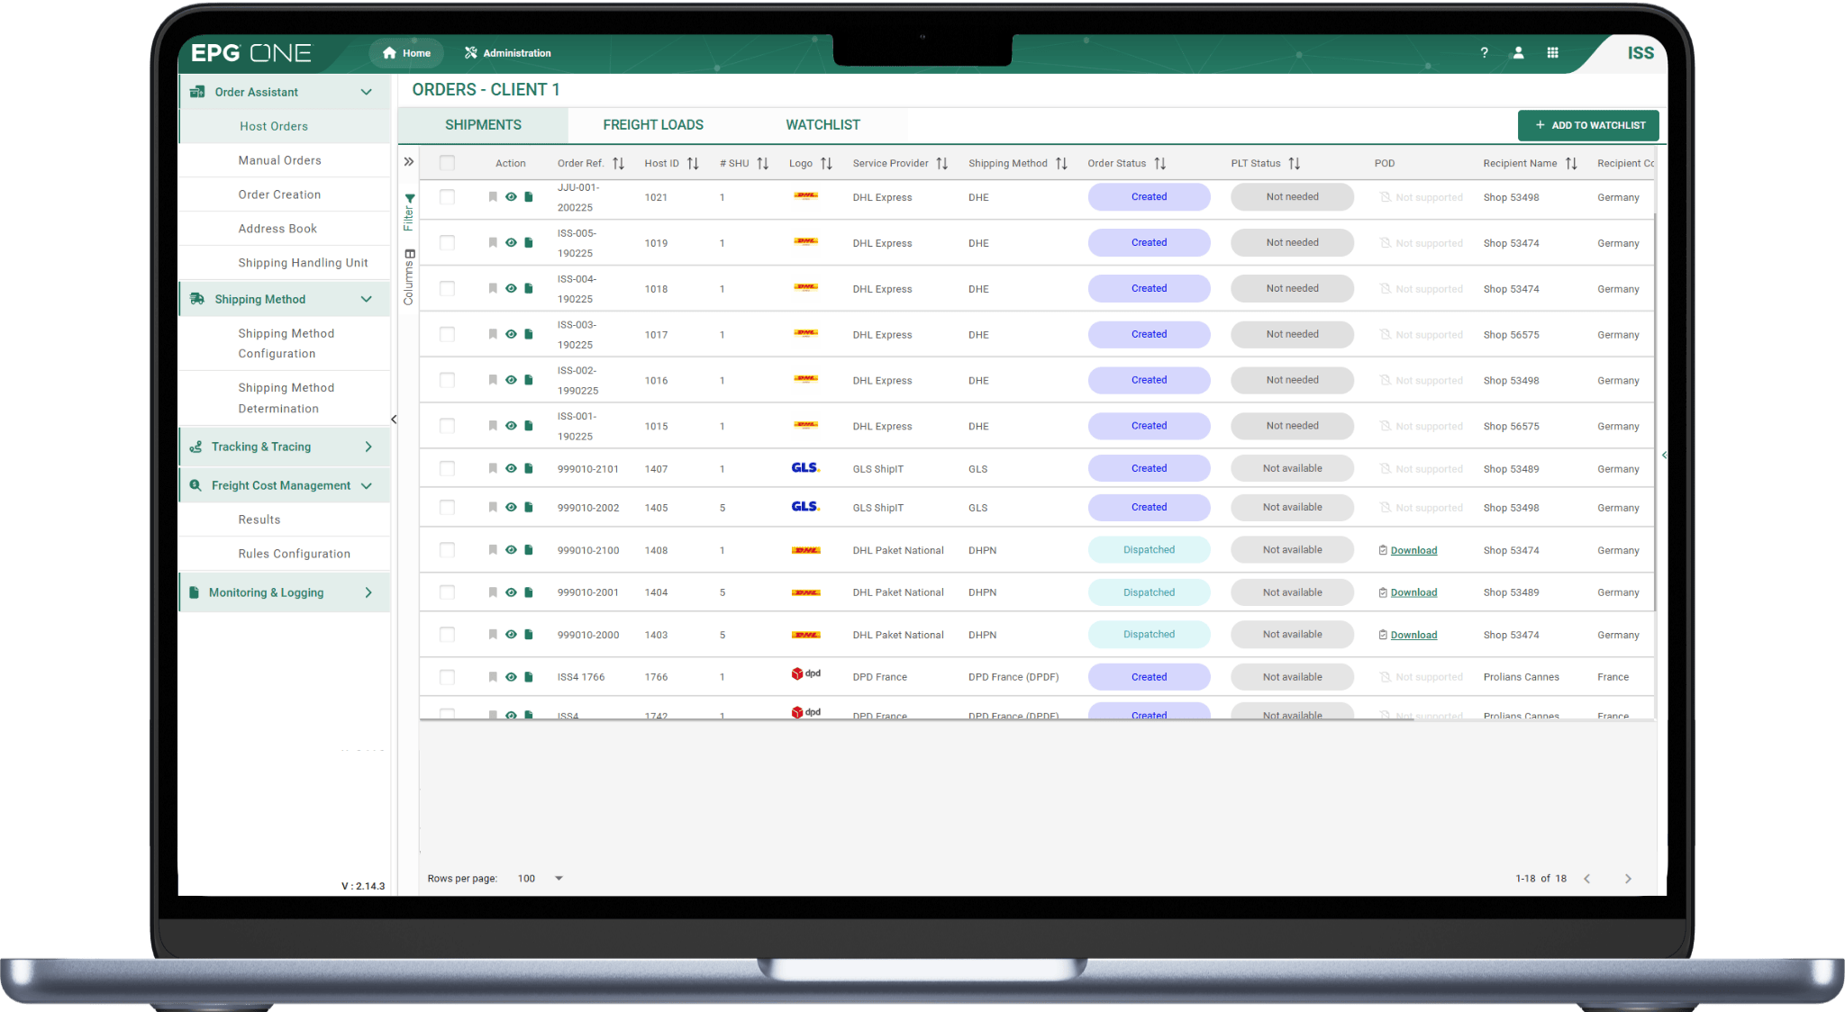The image size is (1845, 1012).
Task: Open the Columns panel icon
Action: tap(410, 254)
